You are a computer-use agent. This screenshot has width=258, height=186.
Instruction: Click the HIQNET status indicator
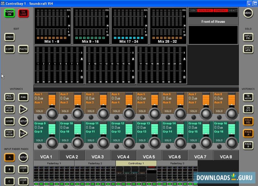click(x=233, y=11)
